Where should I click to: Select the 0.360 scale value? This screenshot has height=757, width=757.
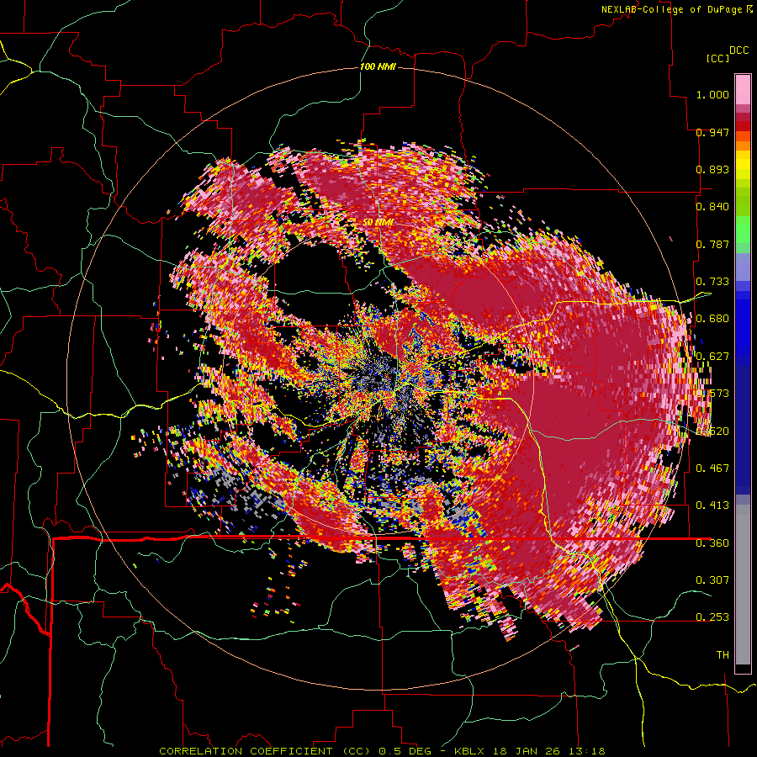click(x=712, y=543)
